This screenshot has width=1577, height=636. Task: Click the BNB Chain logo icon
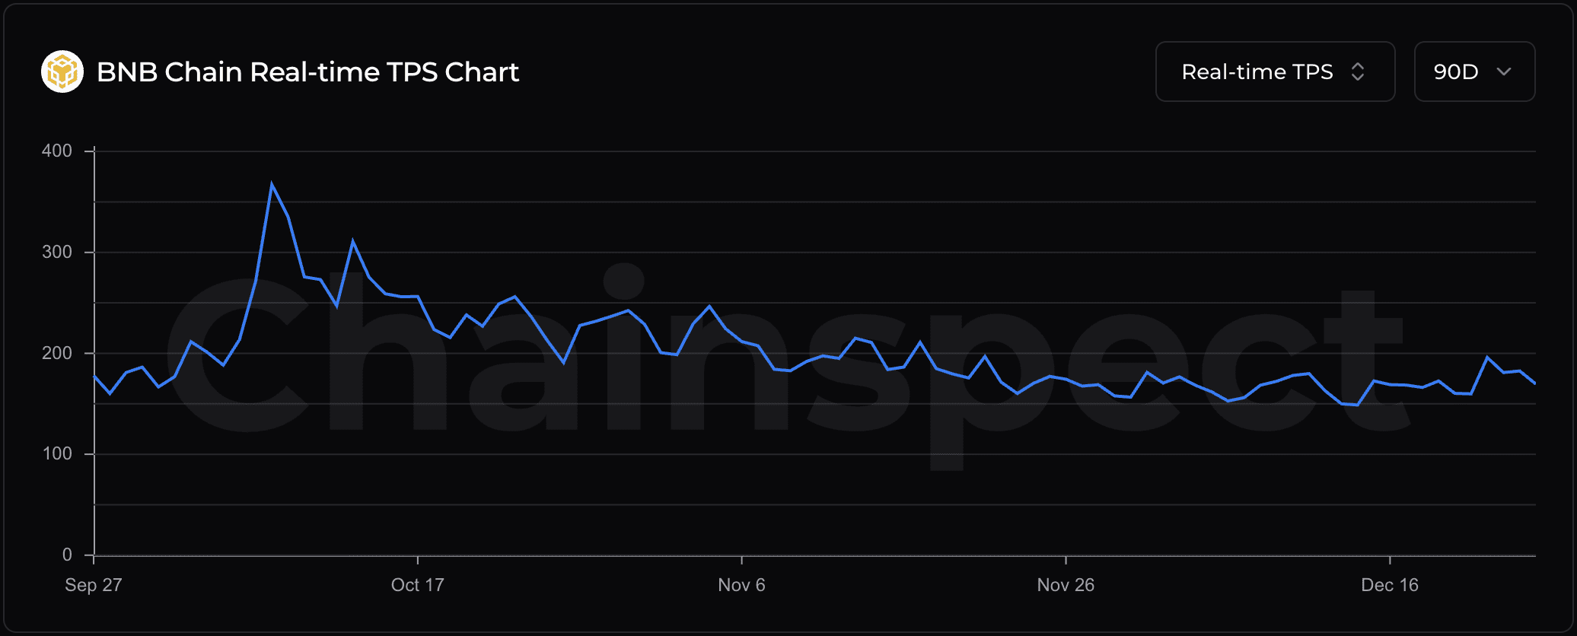coord(62,72)
